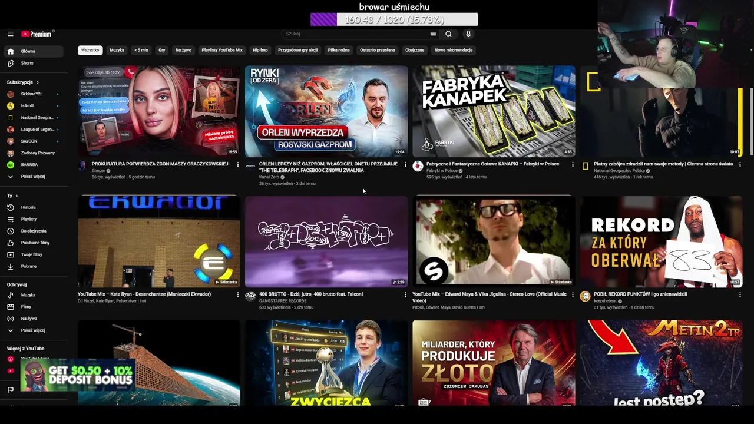
Task: Select Ostatnio przesłane chip
Action: coord(378,50)
